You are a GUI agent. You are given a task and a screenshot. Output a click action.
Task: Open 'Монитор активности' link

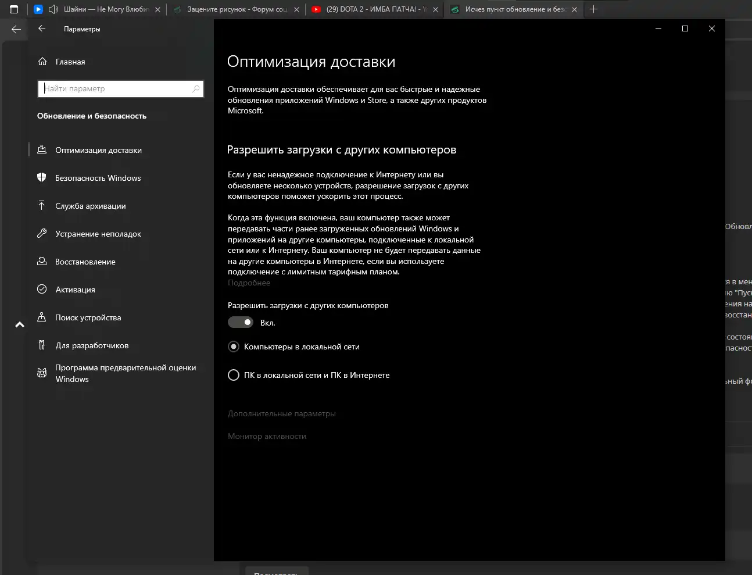pos(267,437)
